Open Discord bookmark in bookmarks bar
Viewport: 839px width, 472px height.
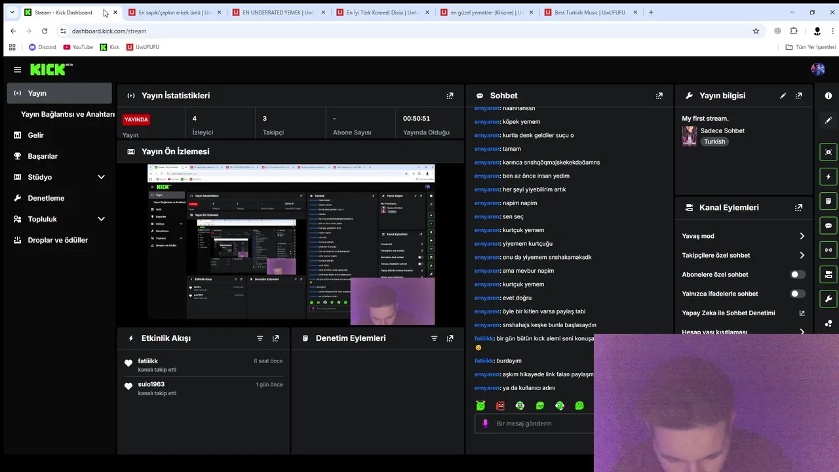[x=43, y=47]
